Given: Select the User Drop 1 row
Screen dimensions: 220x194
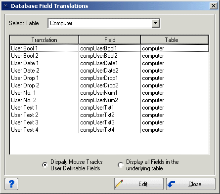Looking at the screenshot, I should click(x=109, y=78).
